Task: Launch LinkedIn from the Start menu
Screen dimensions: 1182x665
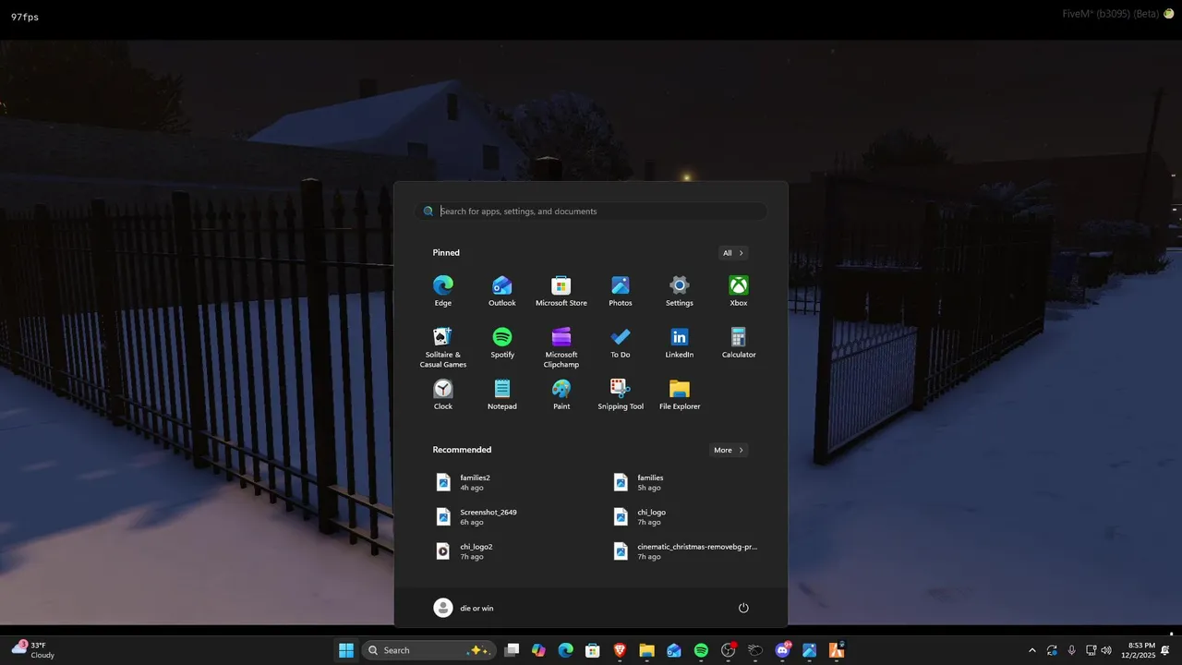Action: coord(680,342)
